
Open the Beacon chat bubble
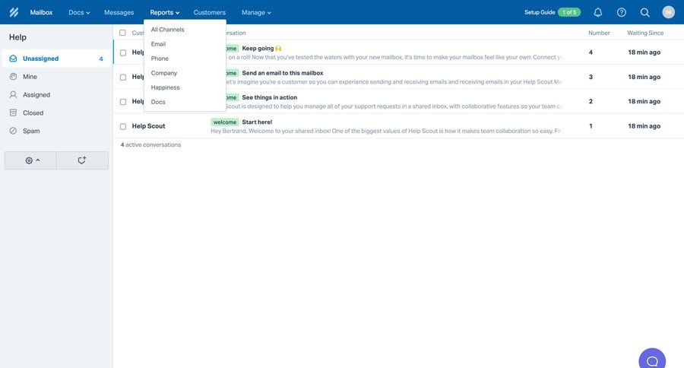[x=652, y=360]
